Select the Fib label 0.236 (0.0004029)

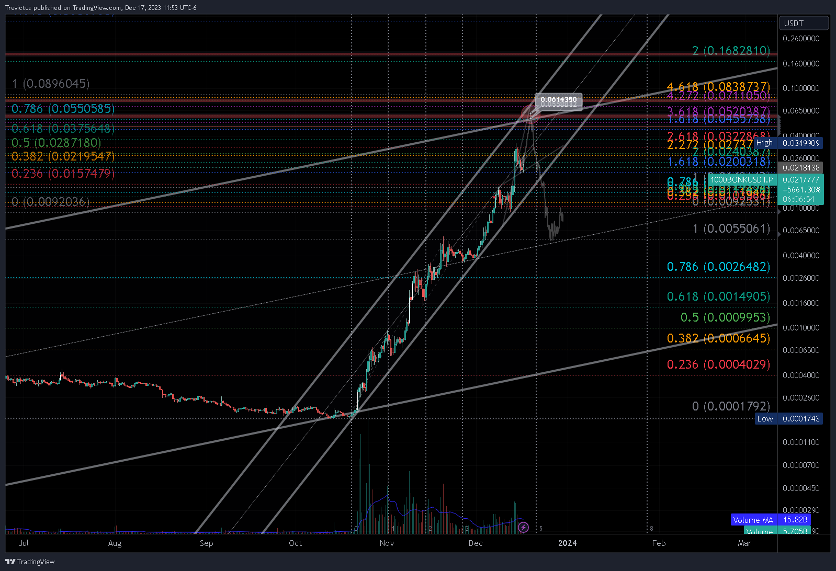[x=718, y=364]
